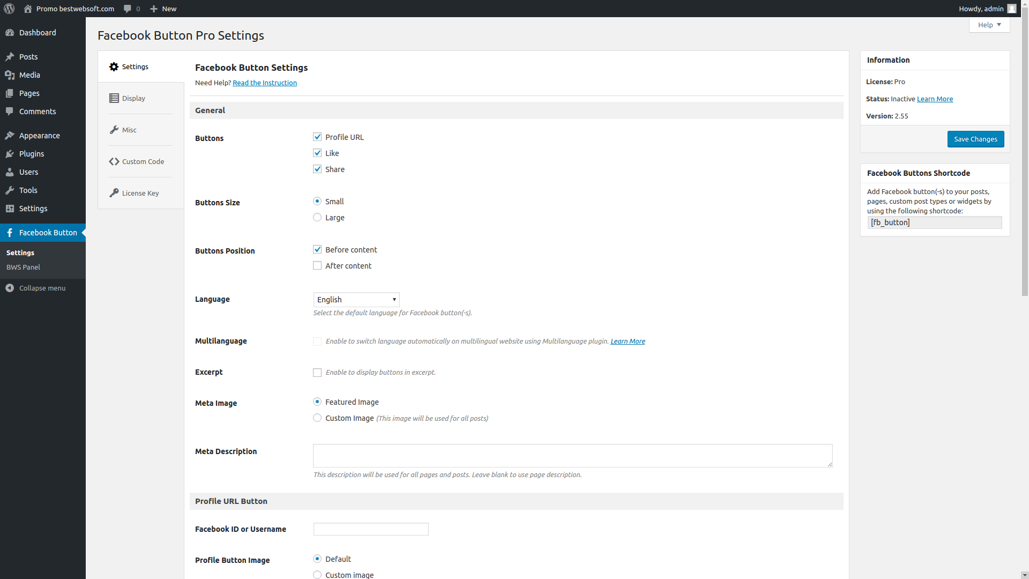Click the Display tab list icon
The image size is (1029, 579).
pyautogui.click(x=114, y=99)
